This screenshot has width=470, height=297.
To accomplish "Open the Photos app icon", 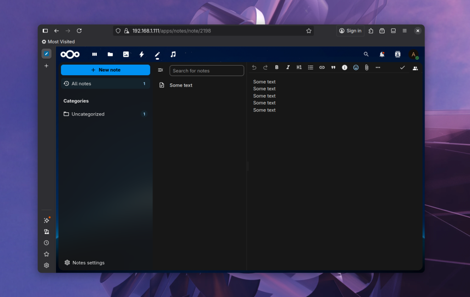I will [x=126, y=54].
